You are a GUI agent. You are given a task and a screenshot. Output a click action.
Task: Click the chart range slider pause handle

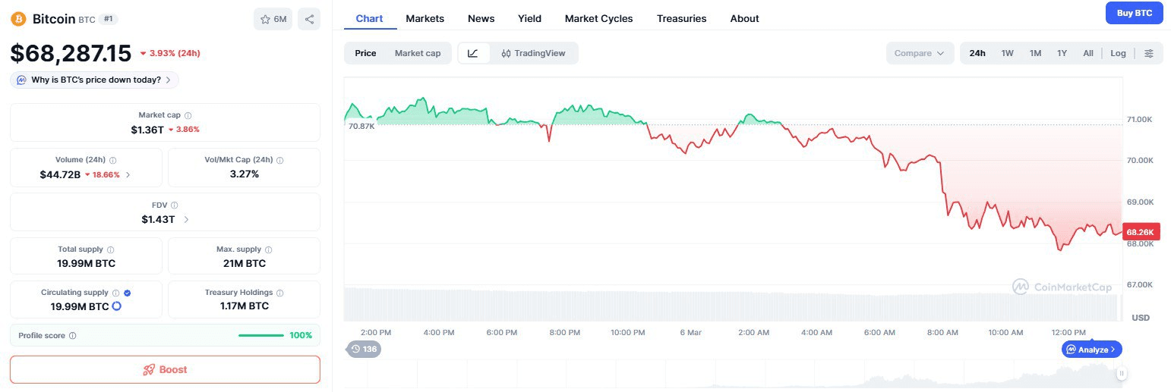tap(1121, 373)
